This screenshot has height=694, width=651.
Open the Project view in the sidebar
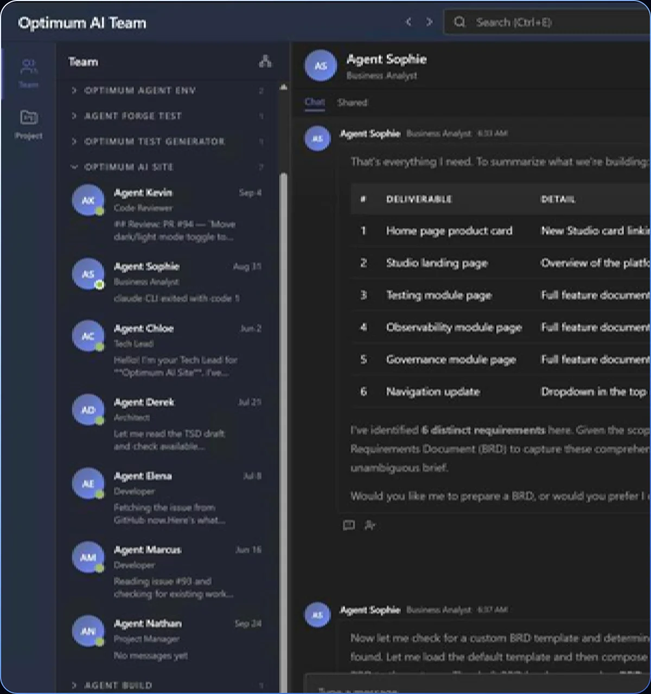pos(29,125)
